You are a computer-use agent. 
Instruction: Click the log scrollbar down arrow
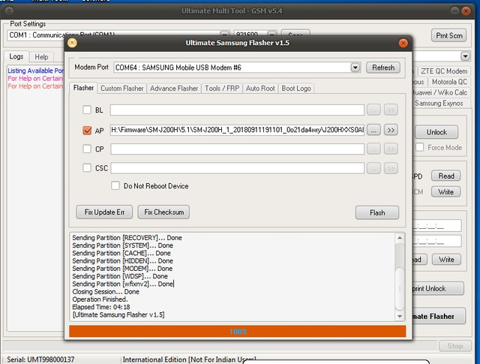point(400,316)
